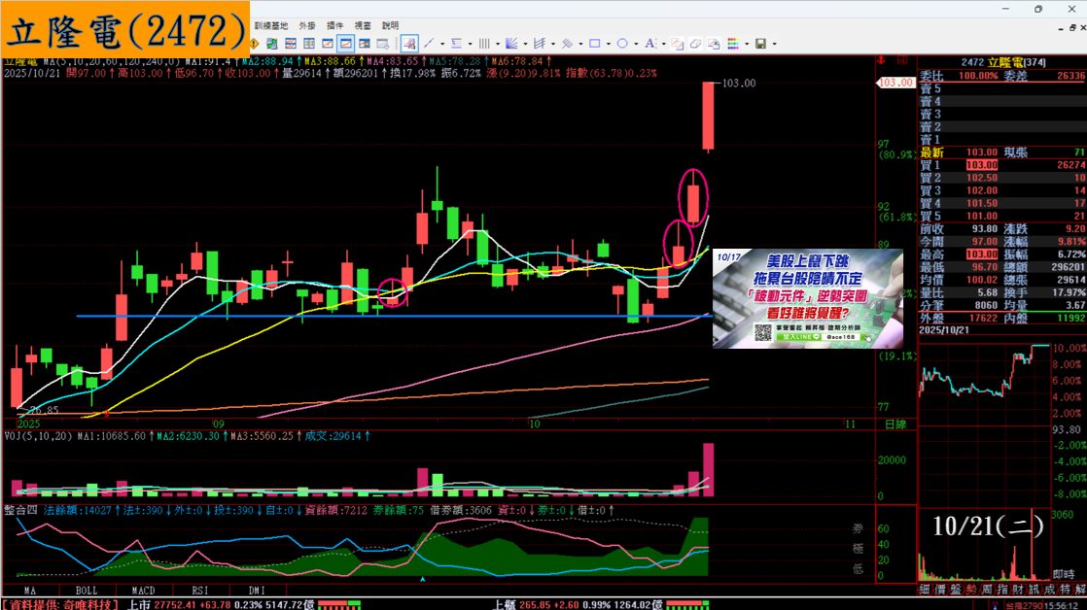Click the 10/17 passive components ad thumbnail
This screenshot has width=1087, height=610.
click(808, 298)
